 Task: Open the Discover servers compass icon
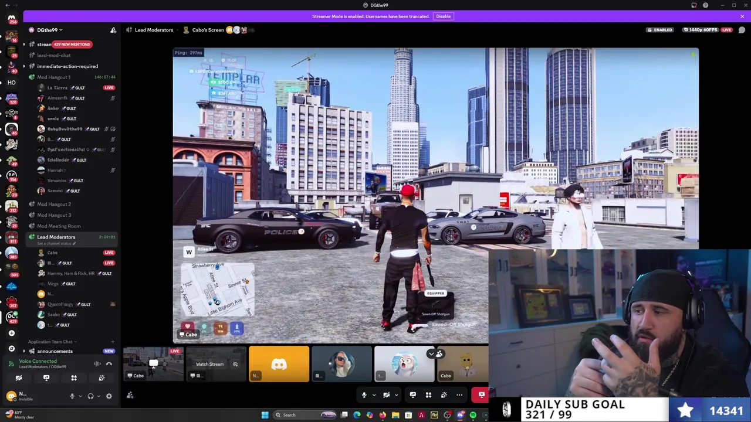coord(11,348)
